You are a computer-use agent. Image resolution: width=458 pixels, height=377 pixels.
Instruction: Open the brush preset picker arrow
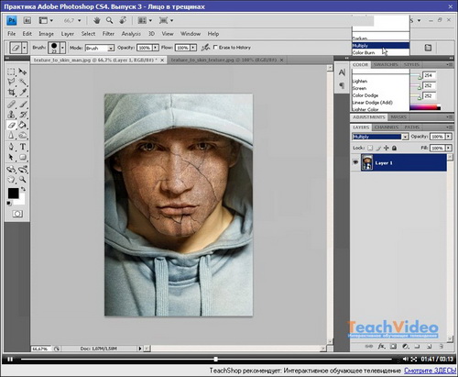point(62,48)
